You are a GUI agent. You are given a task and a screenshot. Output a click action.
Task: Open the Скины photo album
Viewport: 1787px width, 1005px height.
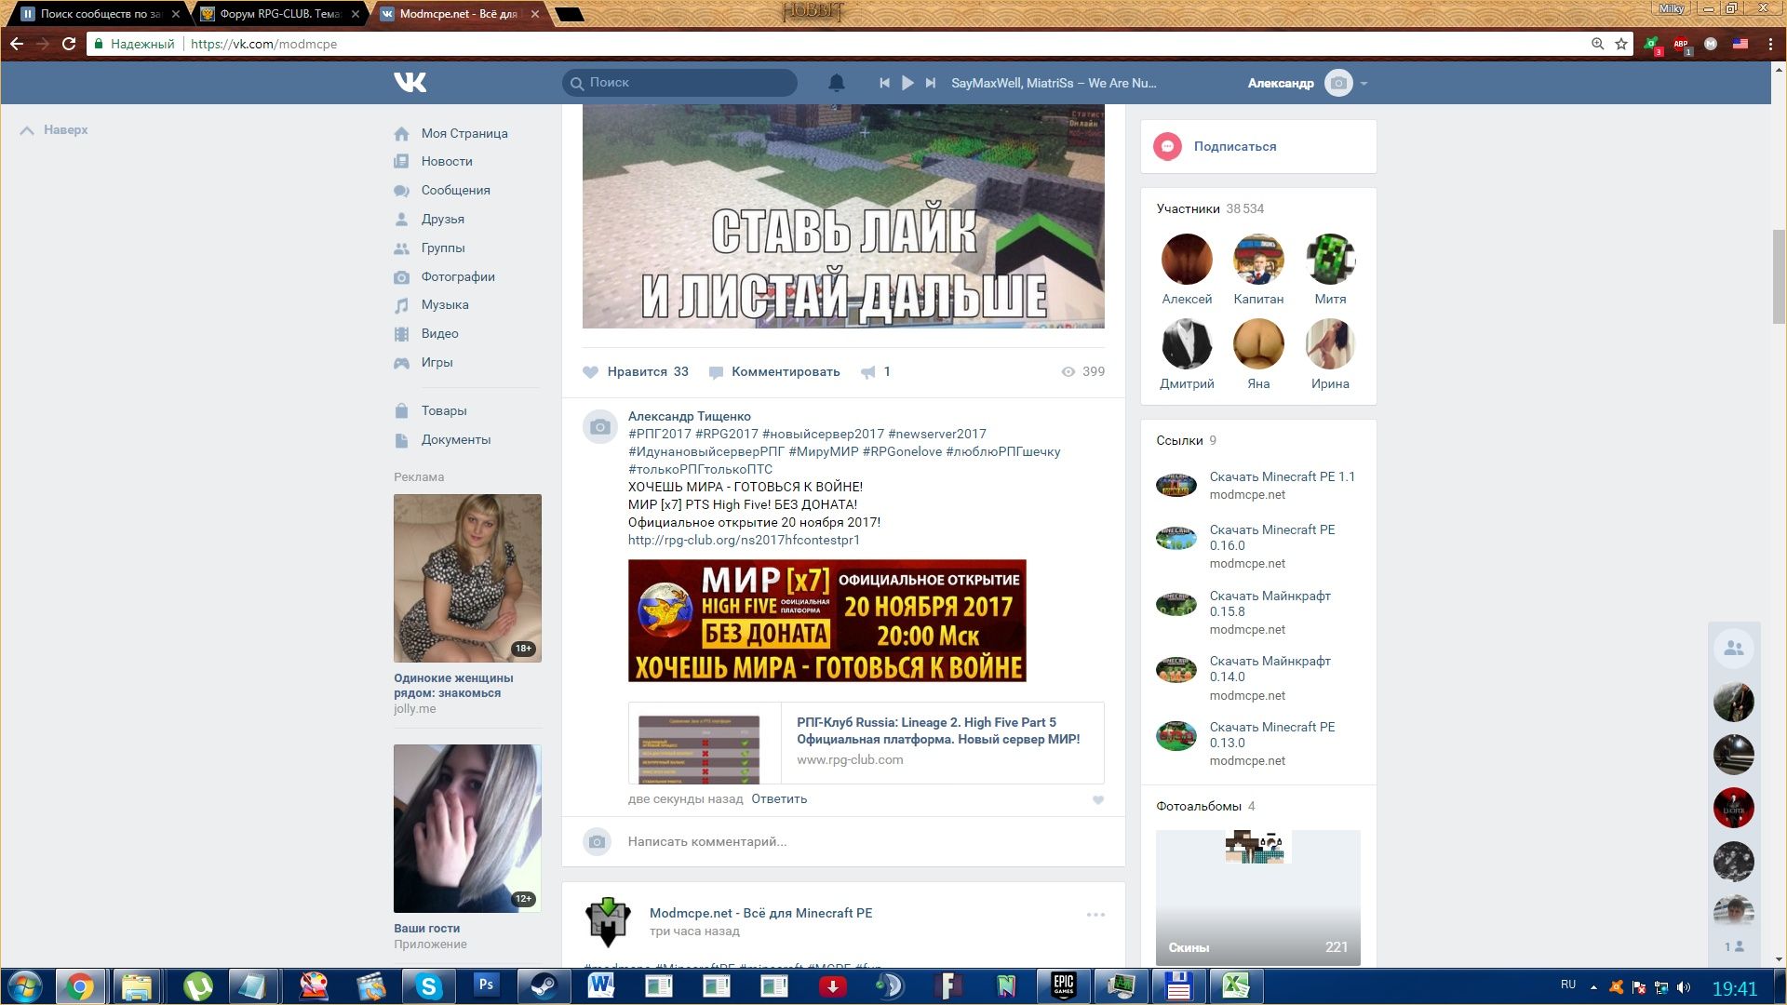click(1257, 897)
